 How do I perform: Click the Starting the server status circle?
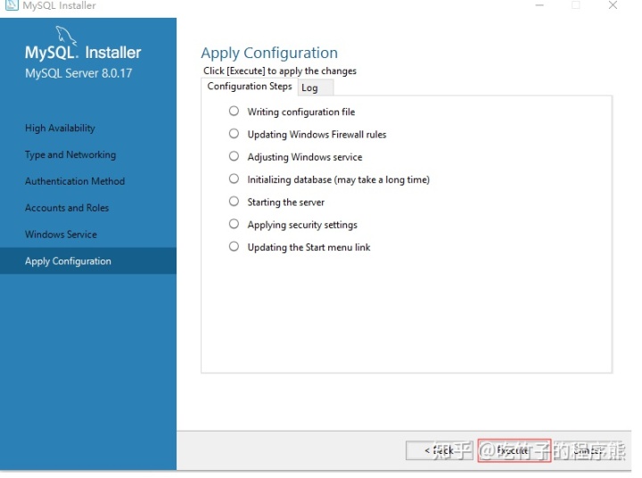coord(234,202)
